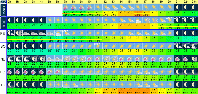Click the DANES 16h temperature 30°
This screenshot has height=94, width=198.
coord(138,12)
